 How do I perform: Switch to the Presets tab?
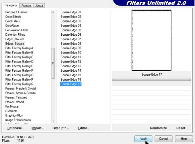point(26,6)
